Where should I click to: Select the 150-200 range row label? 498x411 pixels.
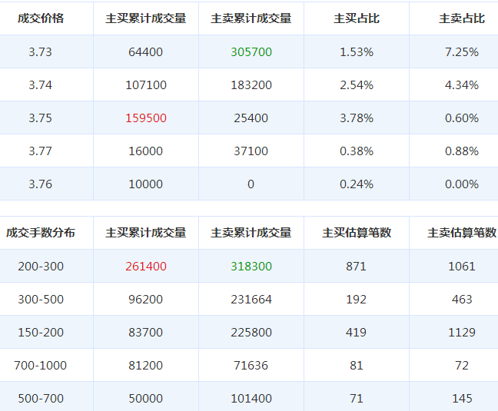pyautogui.click(x=41, y=332)
